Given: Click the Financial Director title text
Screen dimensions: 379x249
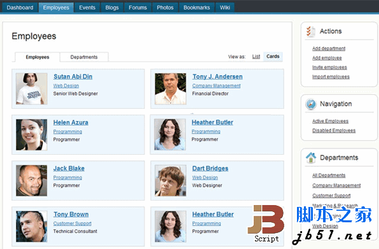Looking at the screenshot, I should (210, 94).
